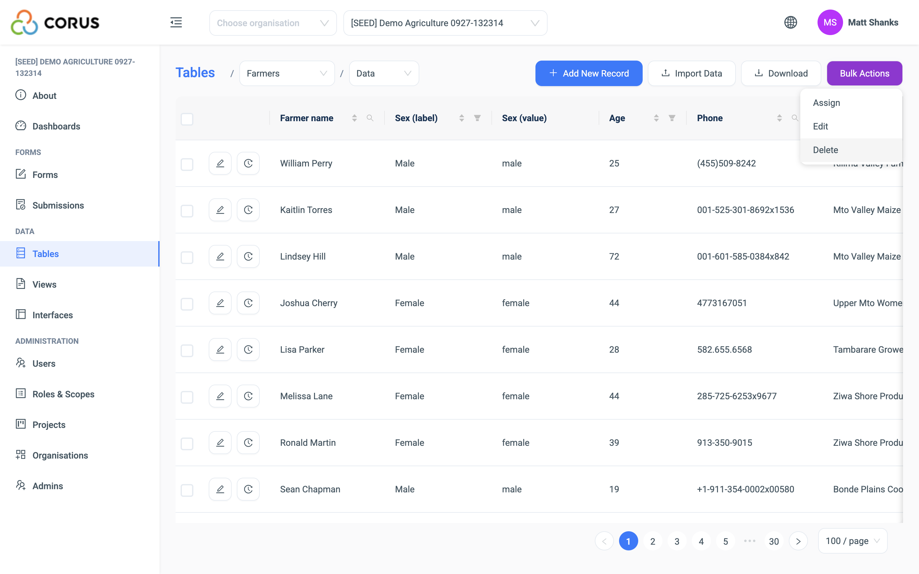Select Joshua Cherry row checkbox
The image size is (919, 574).
(x=187, y=304)
